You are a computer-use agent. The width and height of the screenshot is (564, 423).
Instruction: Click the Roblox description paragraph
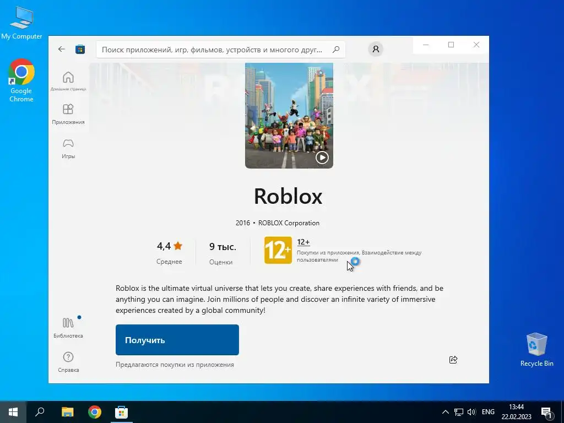279,299
